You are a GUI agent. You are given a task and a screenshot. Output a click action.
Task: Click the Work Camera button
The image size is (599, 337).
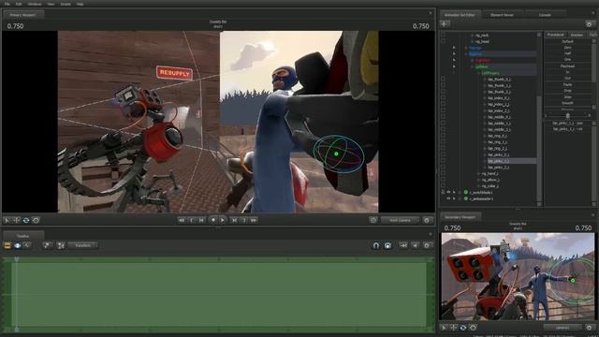coord(400,220)
